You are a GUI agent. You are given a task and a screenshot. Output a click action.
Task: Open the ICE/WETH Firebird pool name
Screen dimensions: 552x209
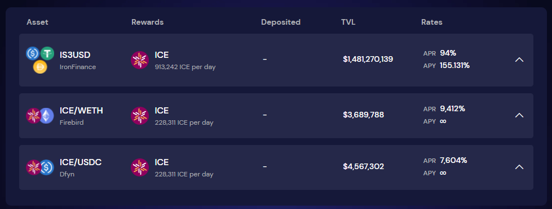click(x=81, y=111)
